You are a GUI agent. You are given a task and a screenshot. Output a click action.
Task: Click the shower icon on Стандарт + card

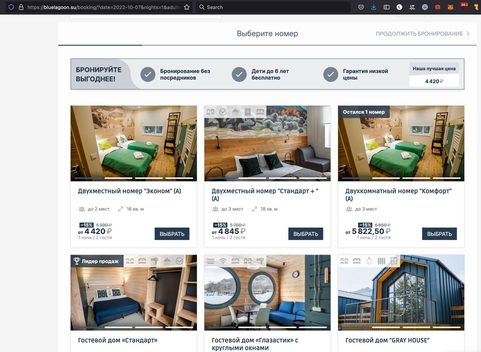pyautogui.click(x=236, y=112)
